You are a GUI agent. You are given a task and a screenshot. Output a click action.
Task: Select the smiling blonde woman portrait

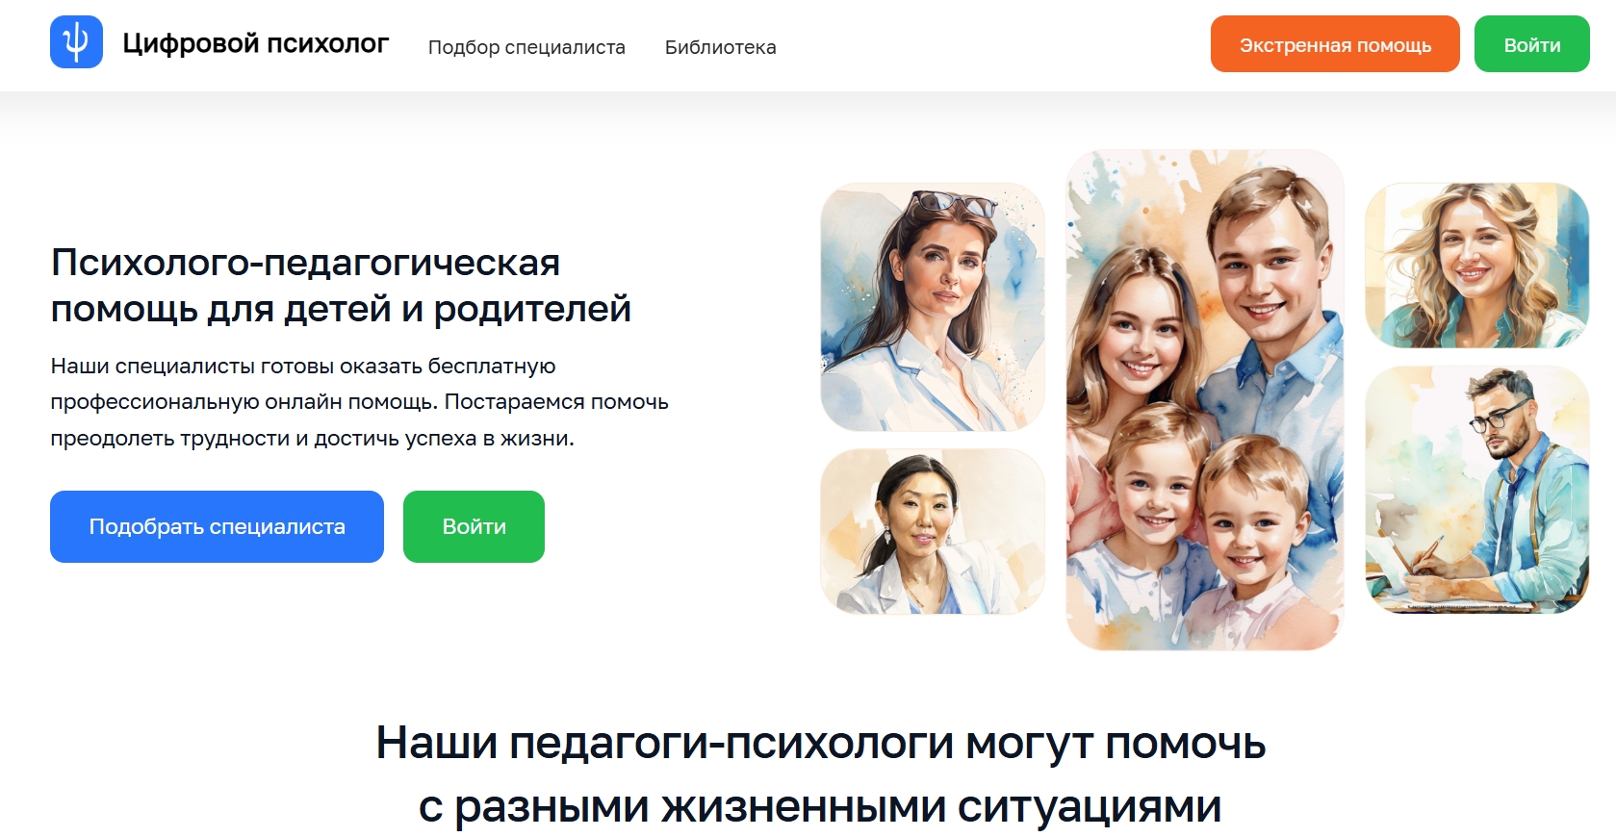(x=1476, y=266)
